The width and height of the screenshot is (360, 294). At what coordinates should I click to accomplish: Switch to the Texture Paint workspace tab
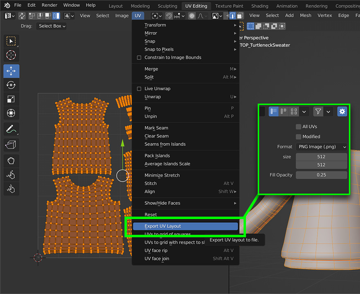229,6
